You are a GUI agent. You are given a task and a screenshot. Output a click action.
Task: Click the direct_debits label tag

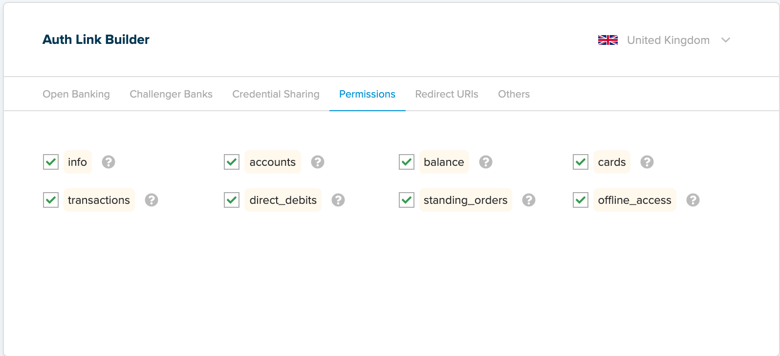pyautogui.click(x=283, y=200)
